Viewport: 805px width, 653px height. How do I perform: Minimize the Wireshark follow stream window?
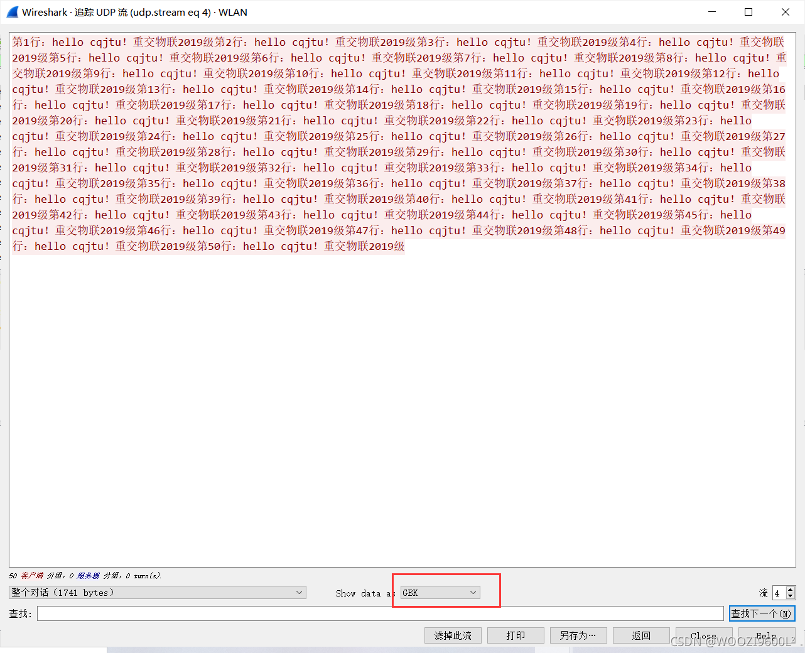[x=712, y=12]
